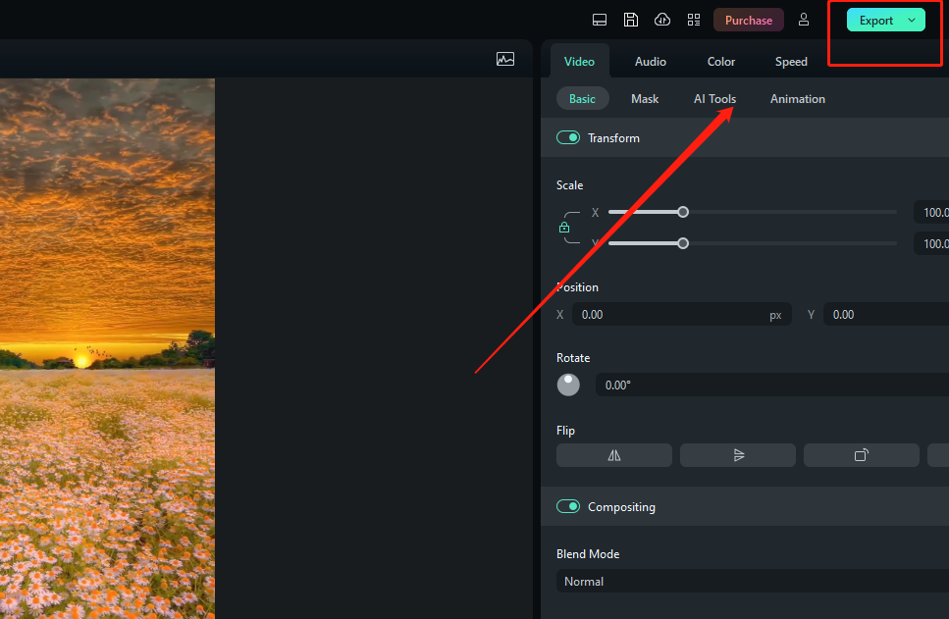This screenshot has height=619, width=949.
Task: Open the layout templates icon
Action: [x=694, y=19]
